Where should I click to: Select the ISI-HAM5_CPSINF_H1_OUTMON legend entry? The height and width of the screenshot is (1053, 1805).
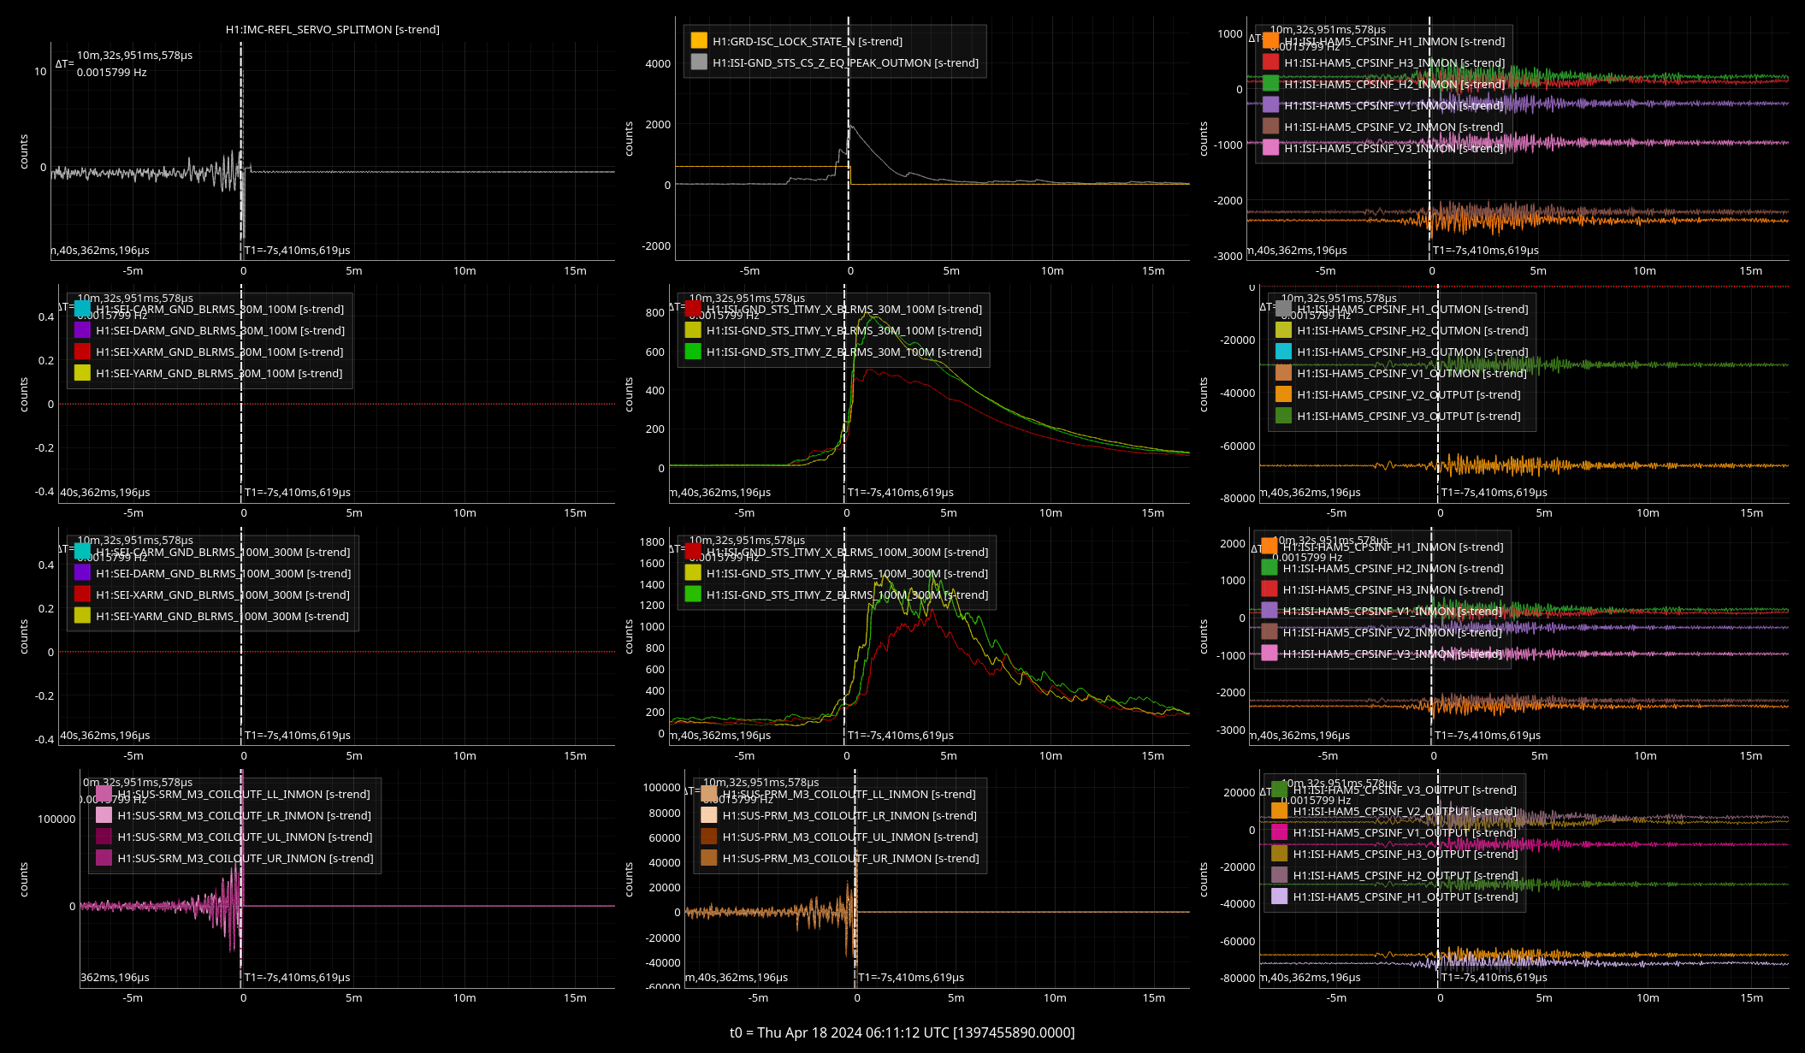pyautogui.click(x=1401, y=309)
